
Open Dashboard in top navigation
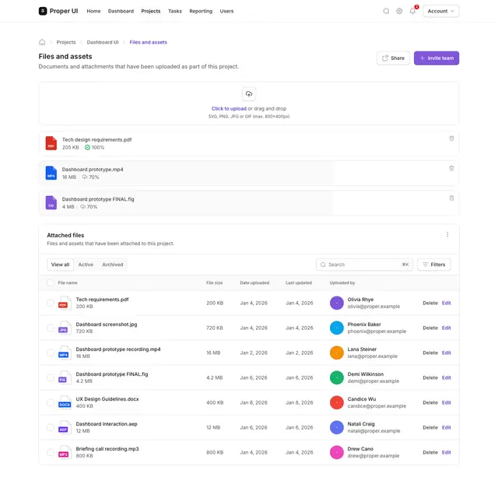[121, 11]
